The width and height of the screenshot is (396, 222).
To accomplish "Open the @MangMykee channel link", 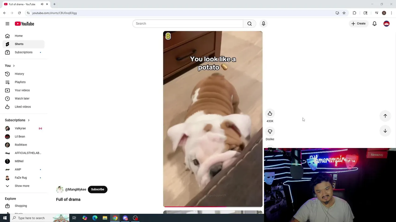I will (75, 189).
